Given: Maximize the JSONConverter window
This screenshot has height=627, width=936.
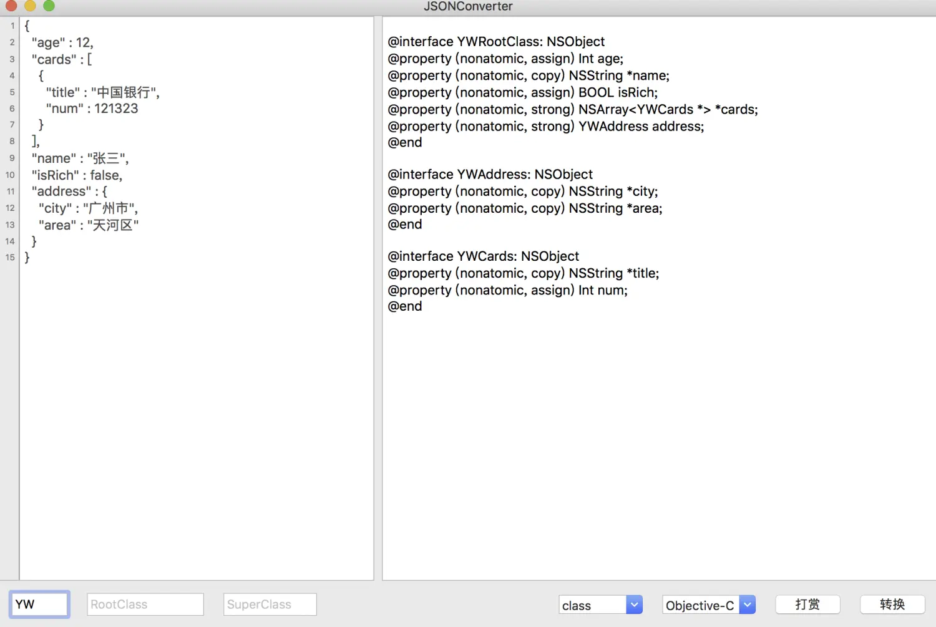Looking at the screenshot, I should (x=49, y=6).
